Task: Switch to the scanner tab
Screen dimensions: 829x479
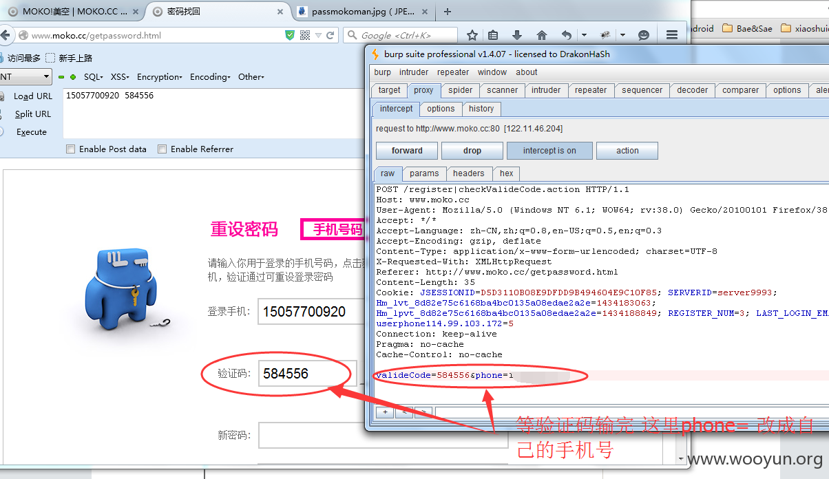Action: [503, 90]
